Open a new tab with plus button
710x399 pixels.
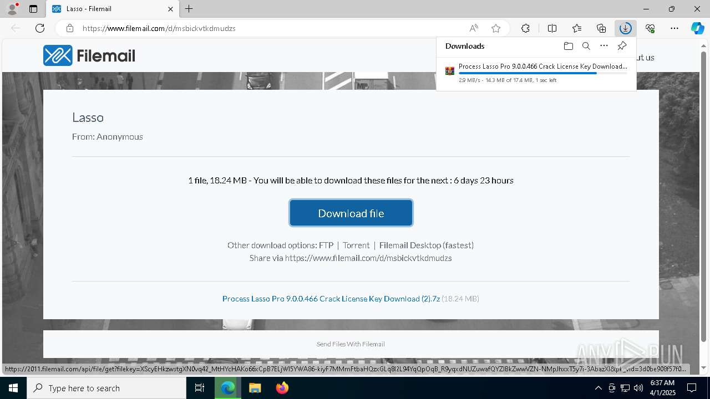(189, 9)
